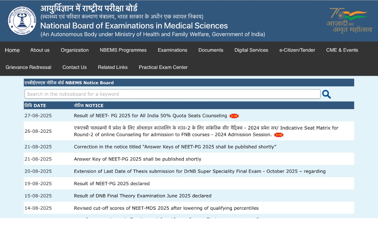Click the date 26-08-2025
Screen dimensions: 378x227
click(38, 131)
